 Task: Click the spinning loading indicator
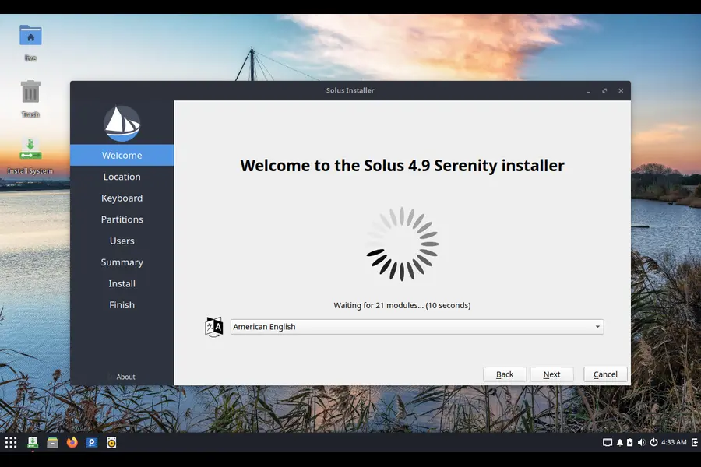(400, 243)
